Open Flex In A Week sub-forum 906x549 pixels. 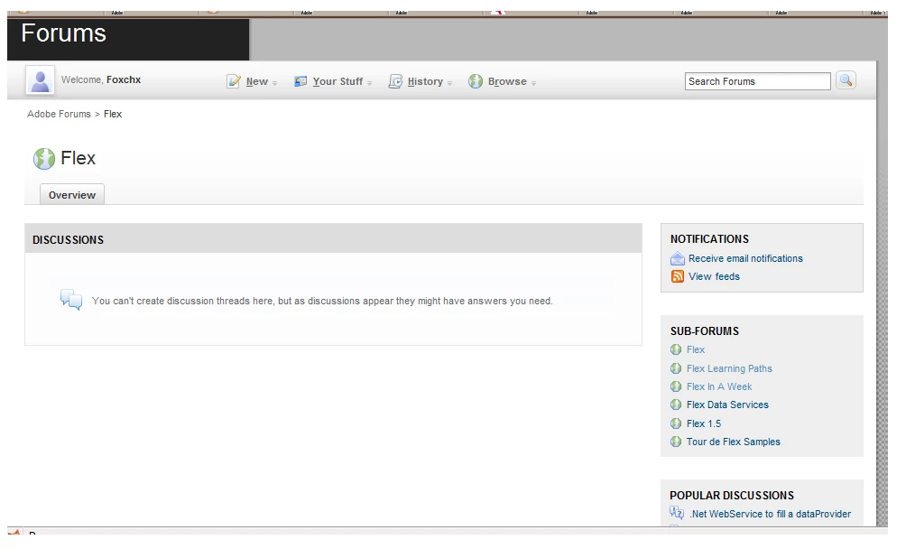tap(719, 386)
